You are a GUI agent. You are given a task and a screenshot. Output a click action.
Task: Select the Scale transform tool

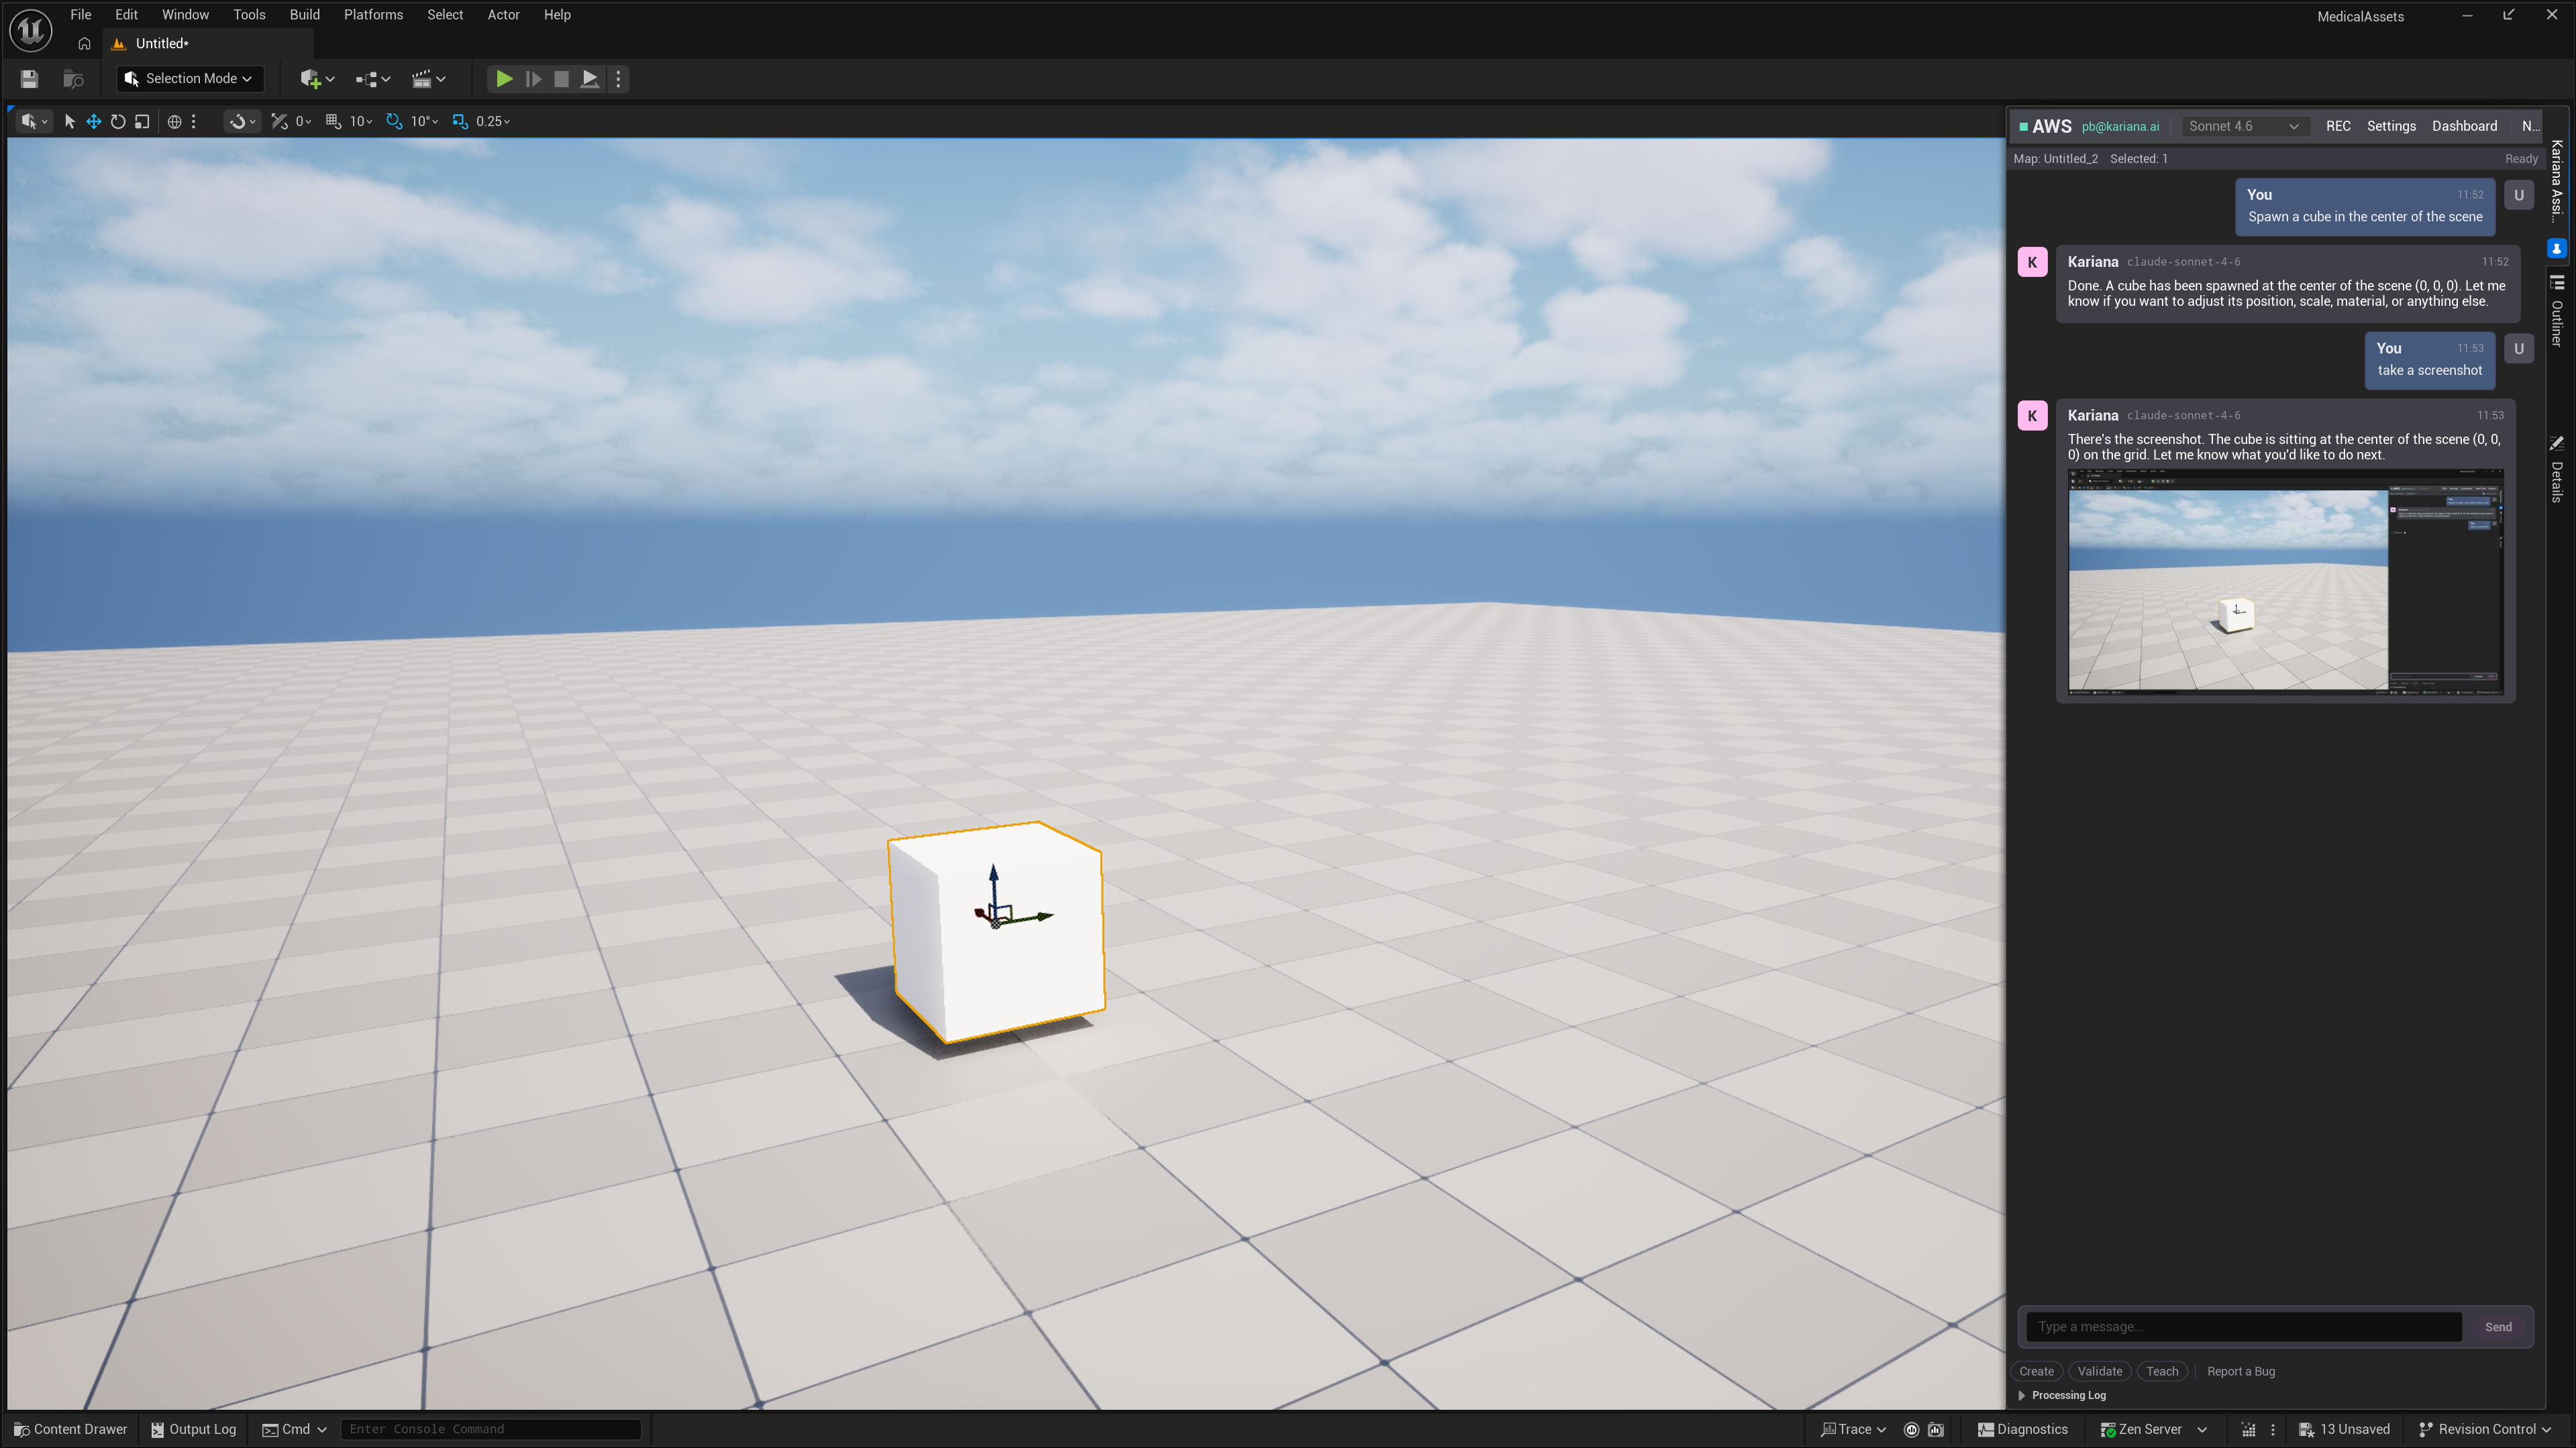142,121
